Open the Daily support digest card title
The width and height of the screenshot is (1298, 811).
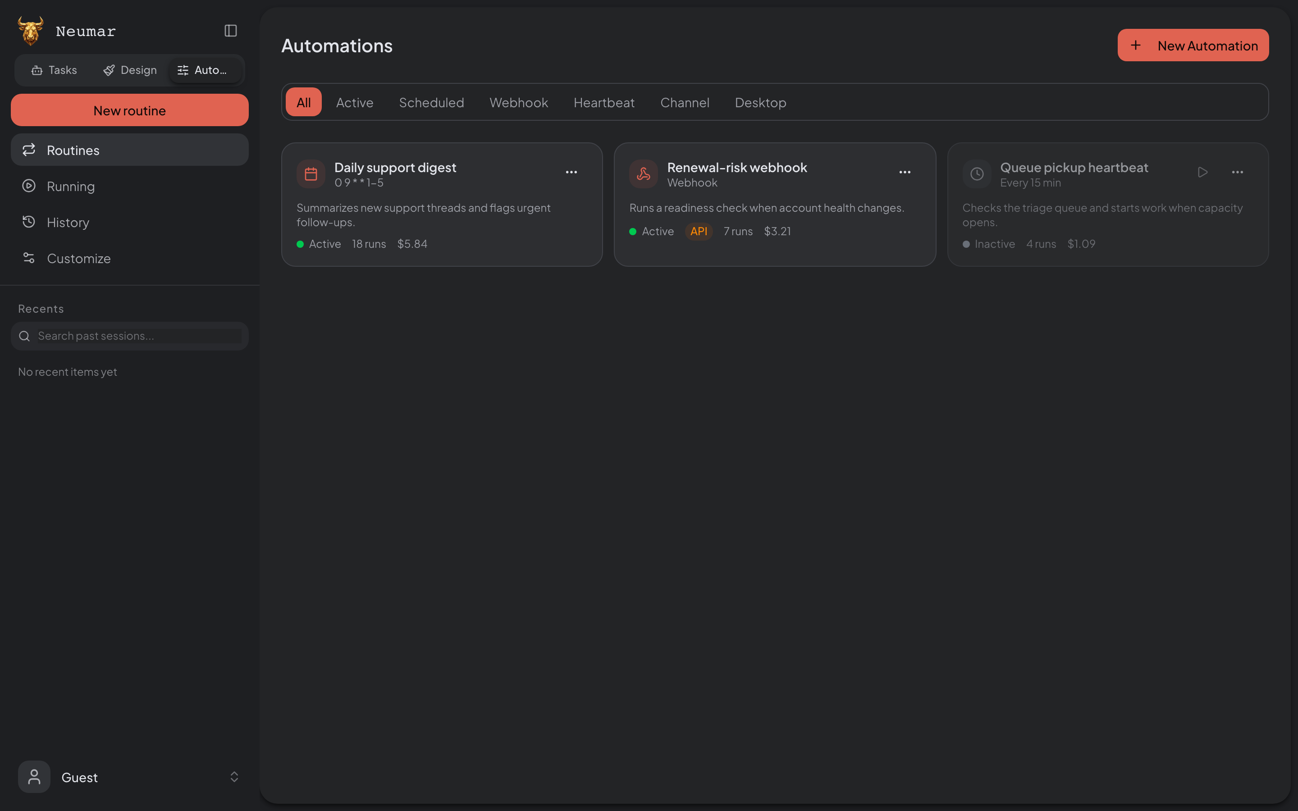[395, 167]
